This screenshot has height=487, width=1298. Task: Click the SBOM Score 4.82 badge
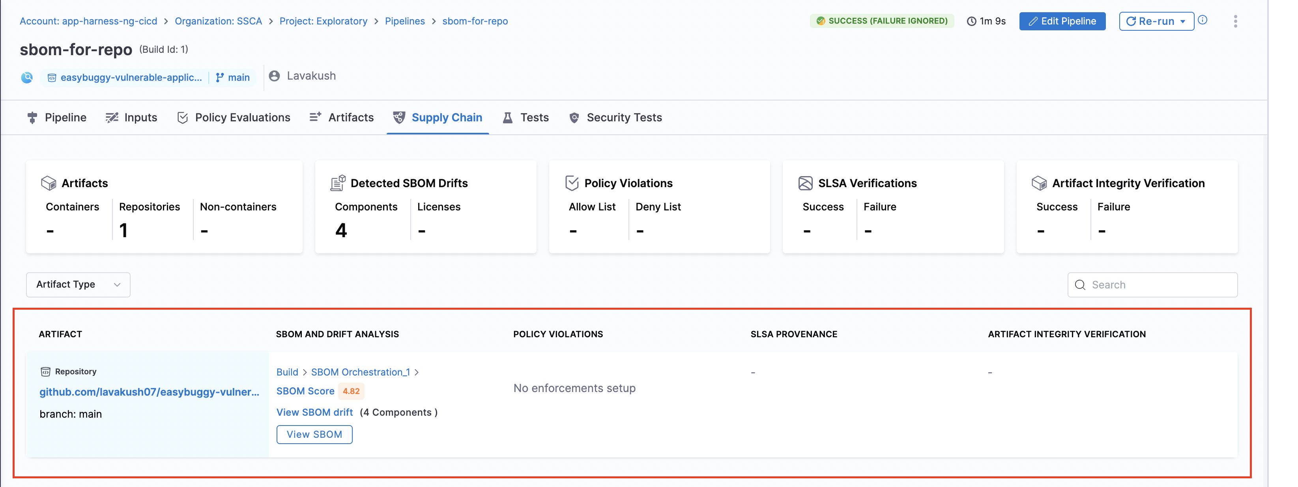pyautogui.click(x=351, y=391)
